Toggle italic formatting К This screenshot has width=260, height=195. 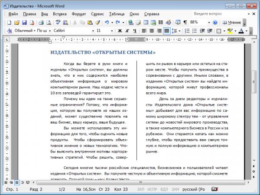coord(127,31)
